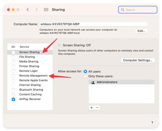The height and width of the screenshot is (131, 162).
Task: Click the Screen Sharing status indicator dot
Action: click(59, 45)
